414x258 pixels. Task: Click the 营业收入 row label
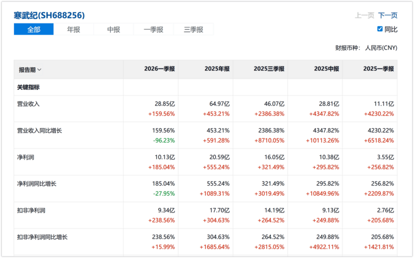[x=28, y=104]
